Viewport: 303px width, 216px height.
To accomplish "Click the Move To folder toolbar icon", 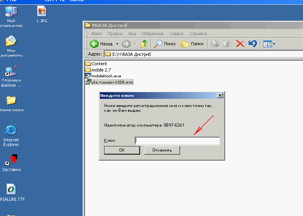I will (x=215, y=44).
